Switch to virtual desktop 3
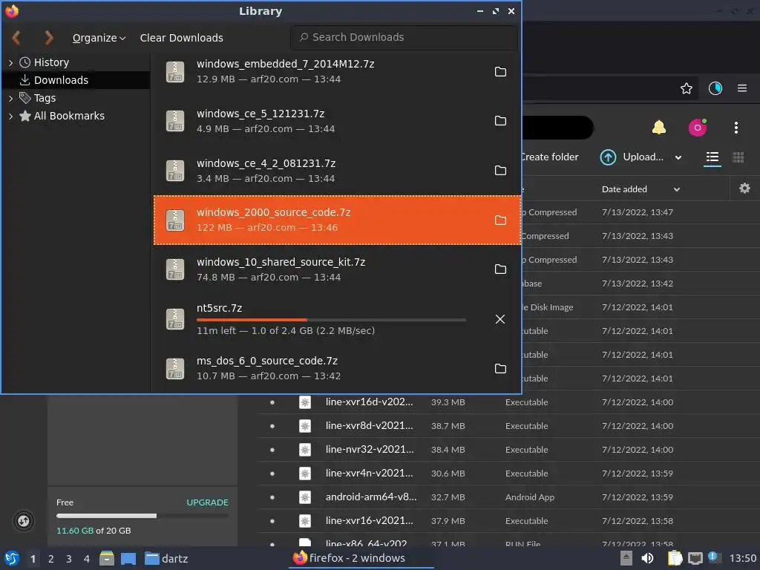Screen dimensions: 760x570 tap(69, 559)
